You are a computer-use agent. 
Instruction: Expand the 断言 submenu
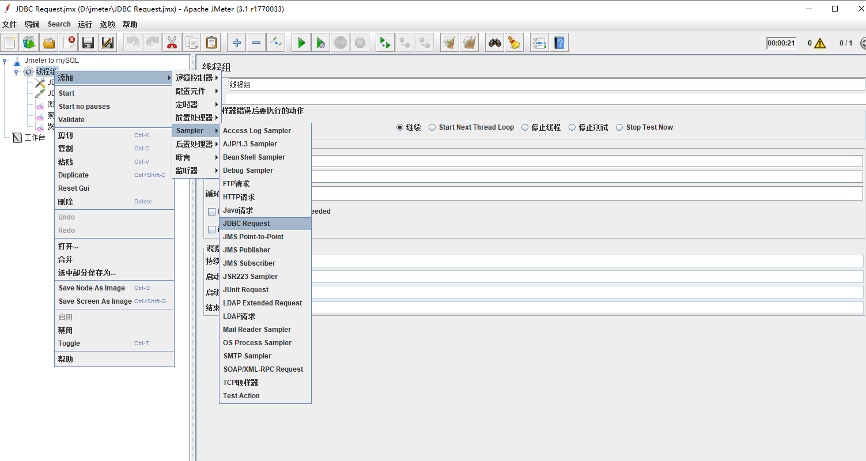[x=196, y=157]
